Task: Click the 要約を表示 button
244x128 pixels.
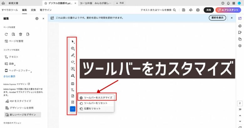Action: click(217, 18)
